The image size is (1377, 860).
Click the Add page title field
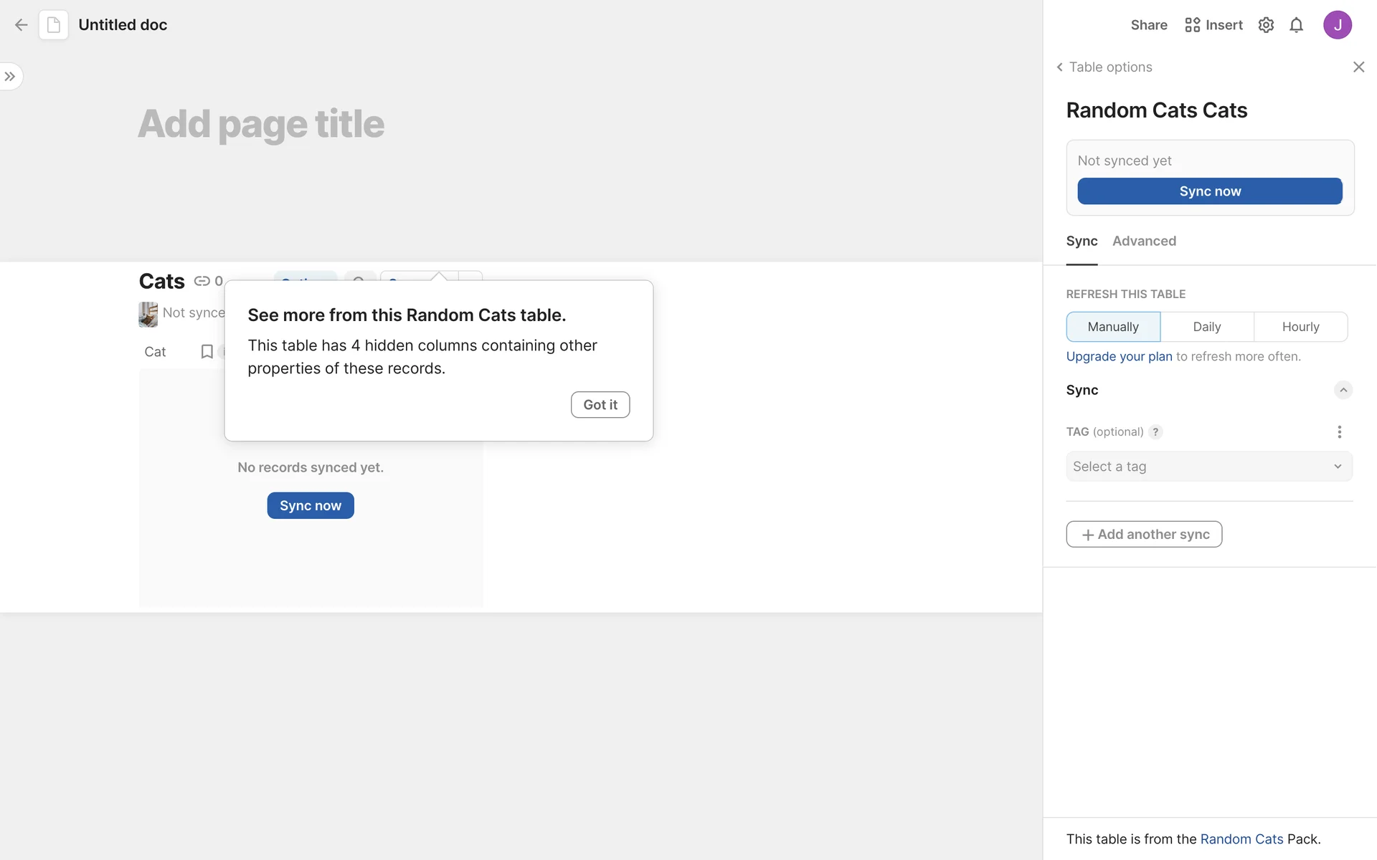(x=261, y=124)
